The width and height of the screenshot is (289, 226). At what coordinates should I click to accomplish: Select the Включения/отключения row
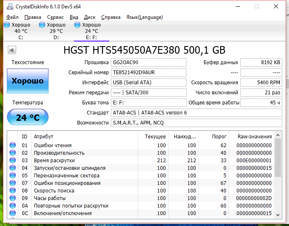tap(141, 213)
